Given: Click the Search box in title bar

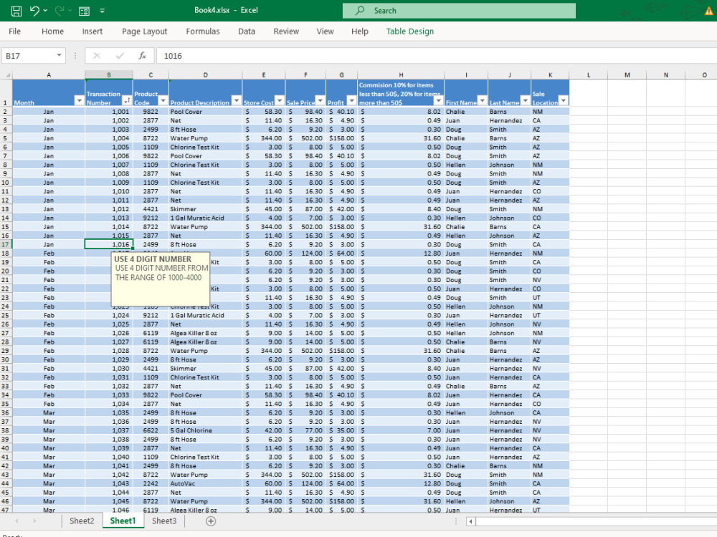Looking at the screenshot, I should 459,11.
